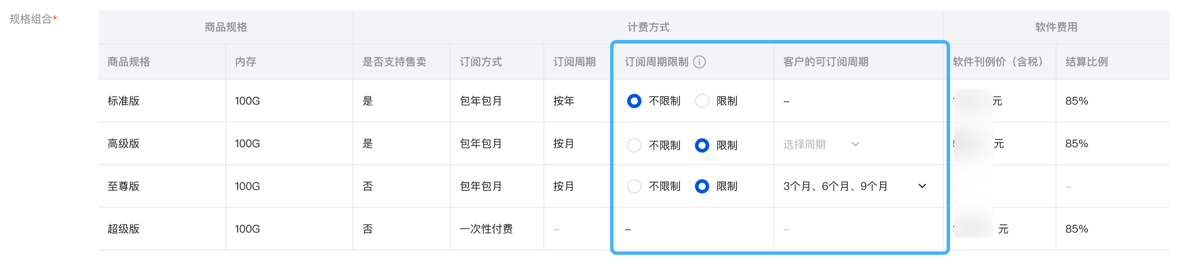This screenshot has height=264, width=1177.
Task: Expand chevron of 选择周期 dropdown
Action: point(856,144)
